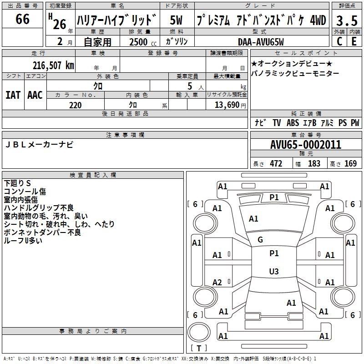
Task: Click the spare tyre circle above T
Action: 199,332
